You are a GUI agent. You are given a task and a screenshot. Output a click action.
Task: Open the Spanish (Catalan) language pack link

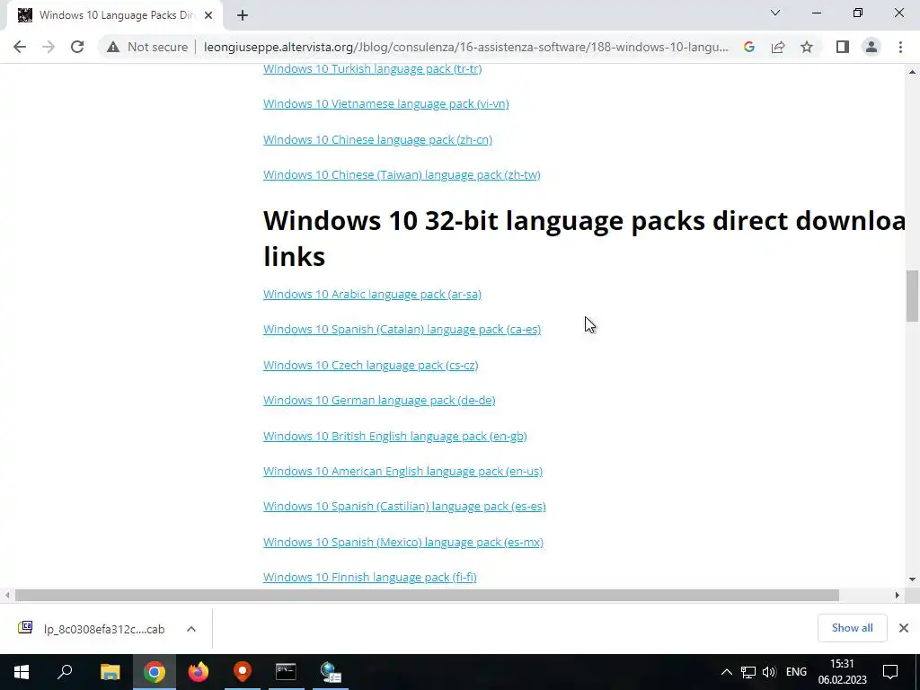click(402, 330)
